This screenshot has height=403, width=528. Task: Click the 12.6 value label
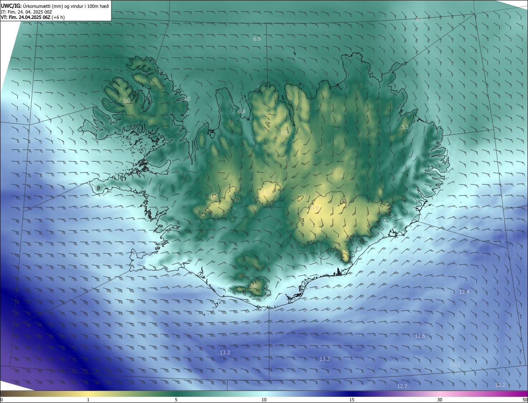pyautogui.click(x=420, y=336)
